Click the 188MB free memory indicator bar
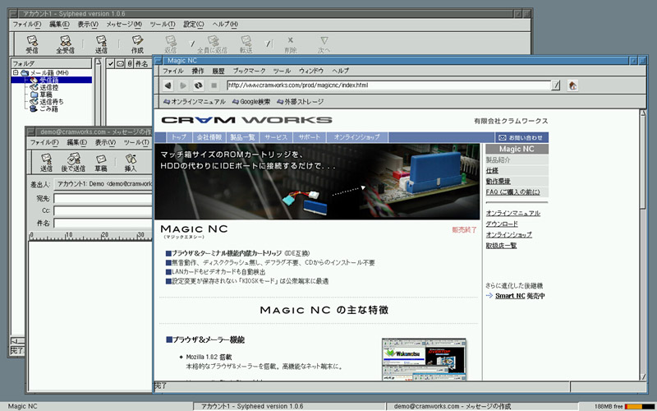 [640, 406]
